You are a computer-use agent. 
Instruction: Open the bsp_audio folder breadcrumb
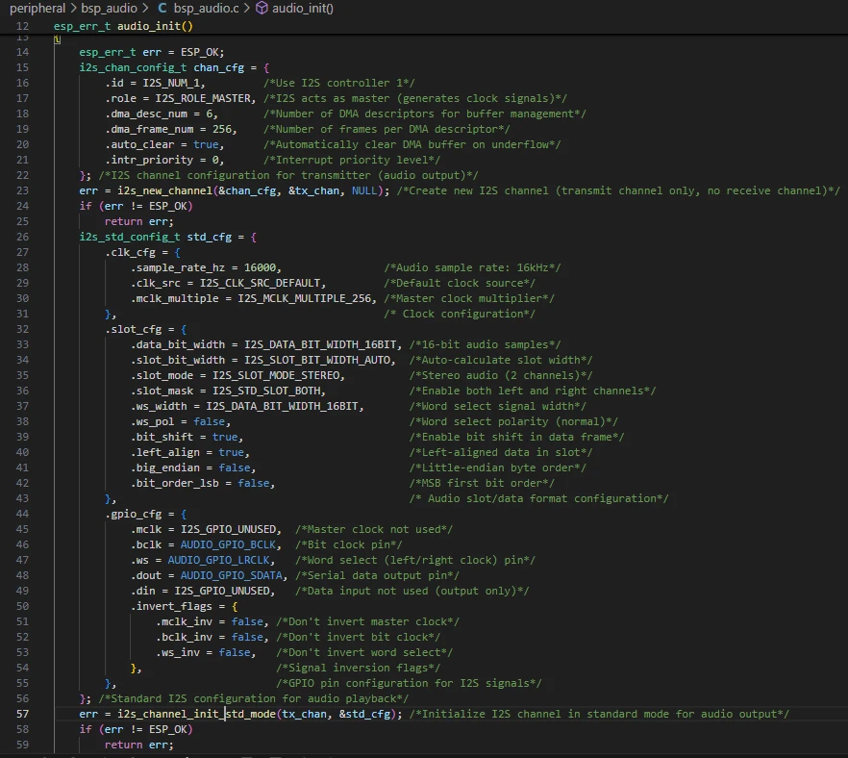coord(110,8)
